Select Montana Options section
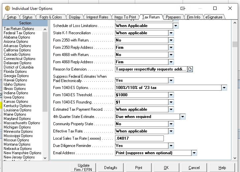The width and height of the screenshot is (240, 172). click(17, 144)
